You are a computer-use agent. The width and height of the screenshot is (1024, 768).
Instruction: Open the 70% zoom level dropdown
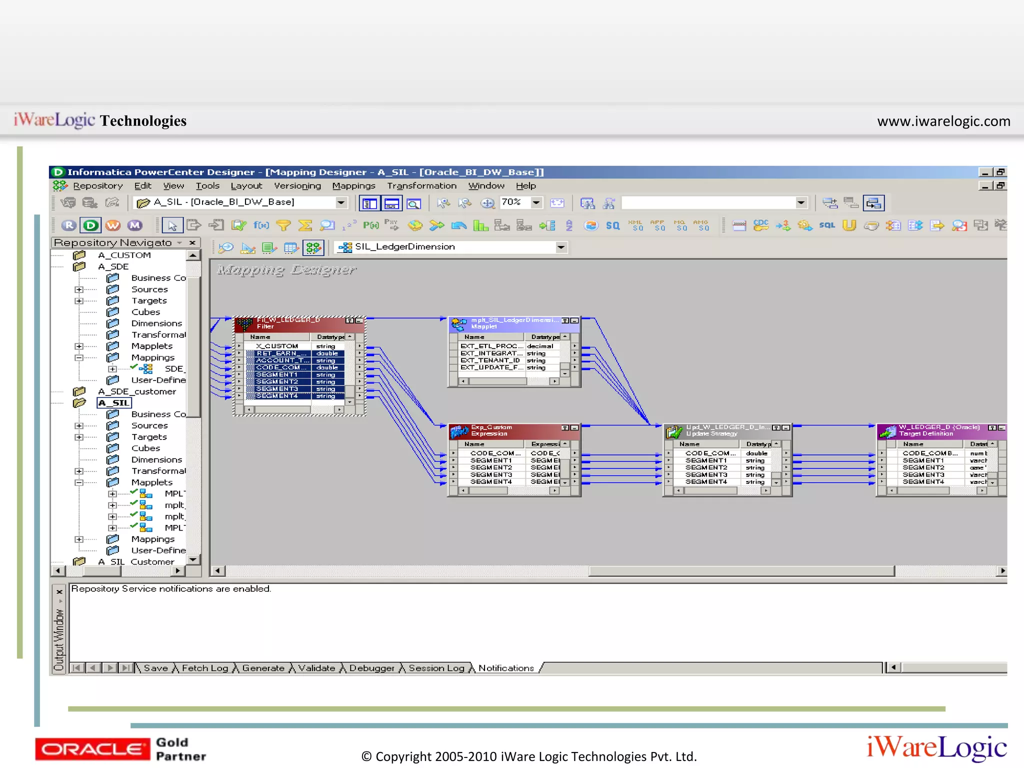536,202
